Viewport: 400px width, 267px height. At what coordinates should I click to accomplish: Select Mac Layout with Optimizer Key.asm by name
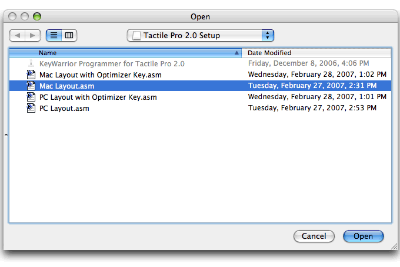coord(101,75)
